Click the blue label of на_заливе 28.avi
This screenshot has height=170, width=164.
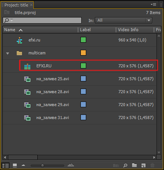[x=83, y=92]
